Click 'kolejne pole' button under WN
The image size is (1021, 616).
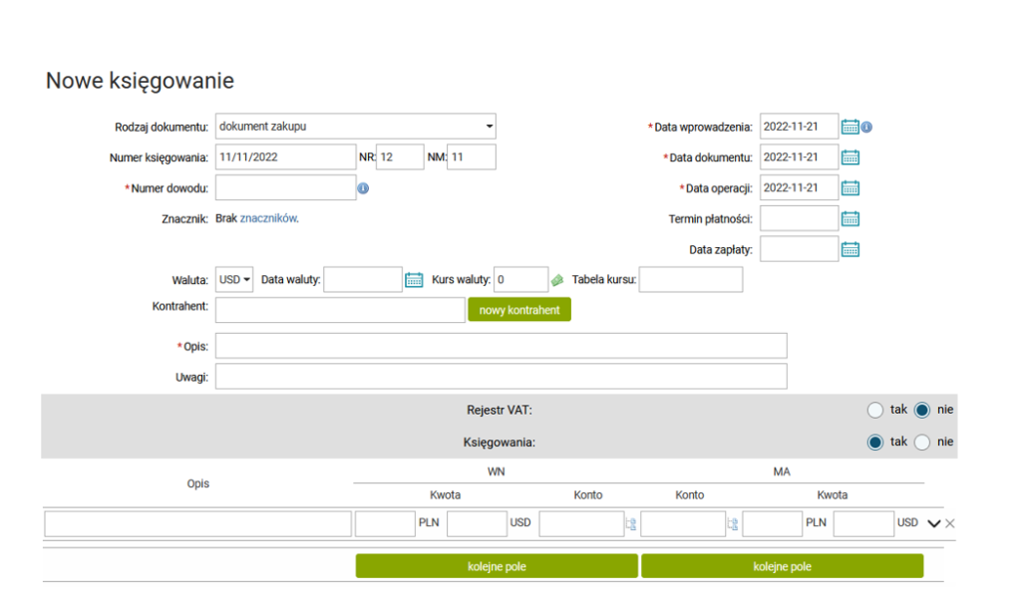click(x=497, y=566)
